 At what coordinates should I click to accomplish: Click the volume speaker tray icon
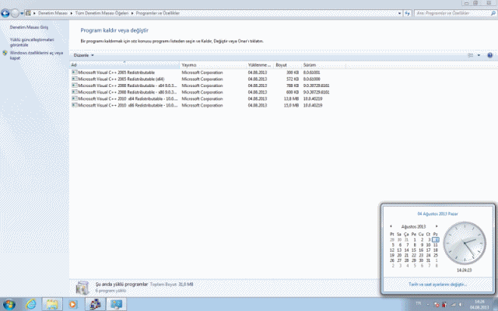[460, 305]
